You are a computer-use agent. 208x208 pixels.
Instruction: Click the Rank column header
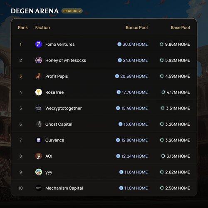23,27
